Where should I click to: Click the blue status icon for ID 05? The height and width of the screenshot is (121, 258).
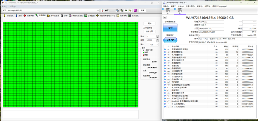[x=165, y=60]
